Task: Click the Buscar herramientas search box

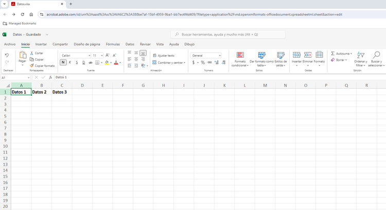Action: coord(228,34)
